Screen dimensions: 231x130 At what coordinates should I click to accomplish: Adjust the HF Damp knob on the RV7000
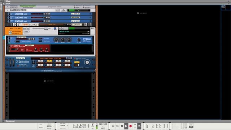point(62,39)
